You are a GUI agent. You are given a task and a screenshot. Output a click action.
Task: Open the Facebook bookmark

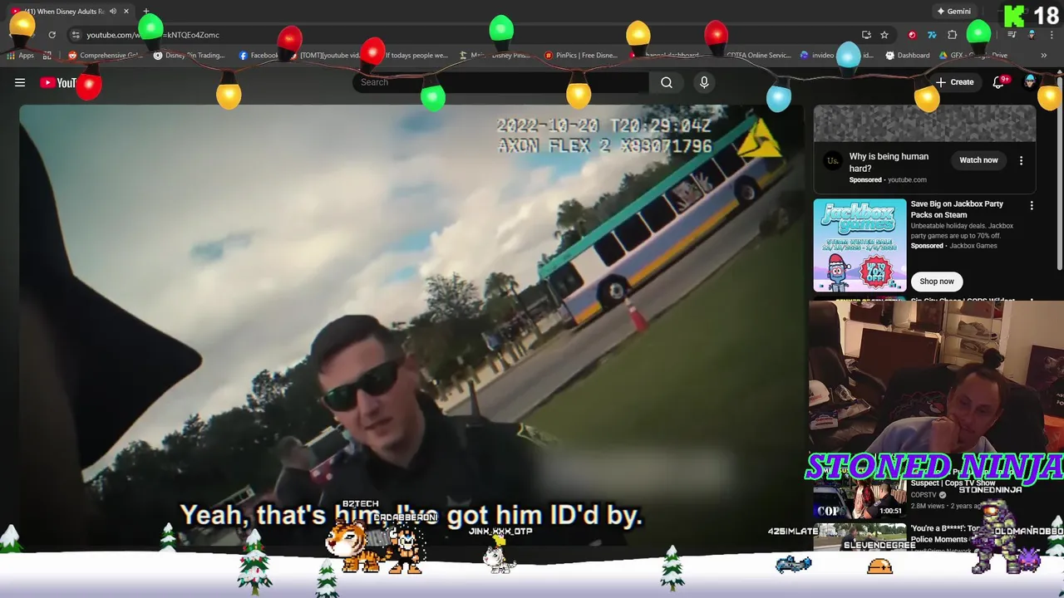pyautogui.click(x=260, y=56)
